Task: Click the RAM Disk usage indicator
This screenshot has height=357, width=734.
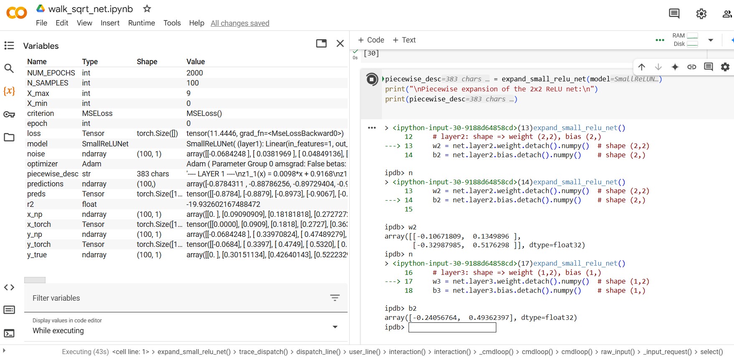Action: 686,40
